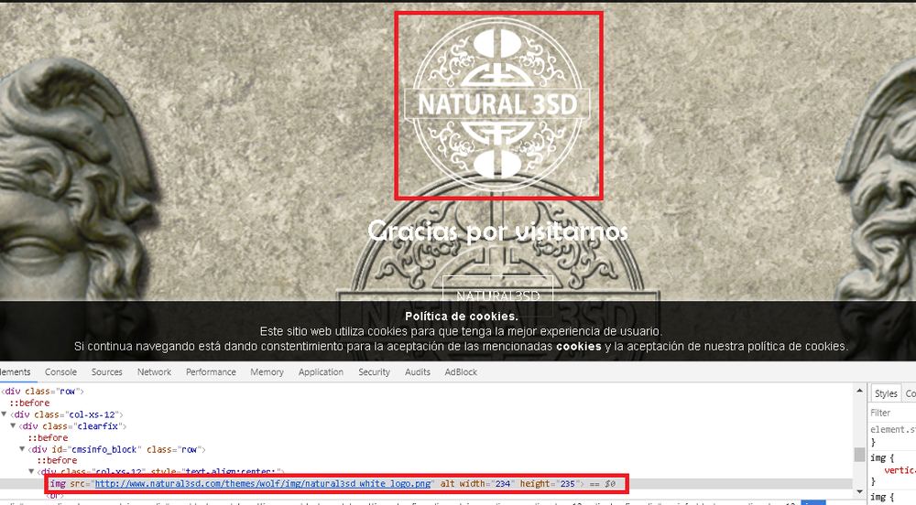The image size is (916, 505).
Task: Open the Styles pane tab
Action: 886,393
